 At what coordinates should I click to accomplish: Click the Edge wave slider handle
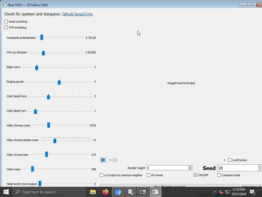point(37,67)
